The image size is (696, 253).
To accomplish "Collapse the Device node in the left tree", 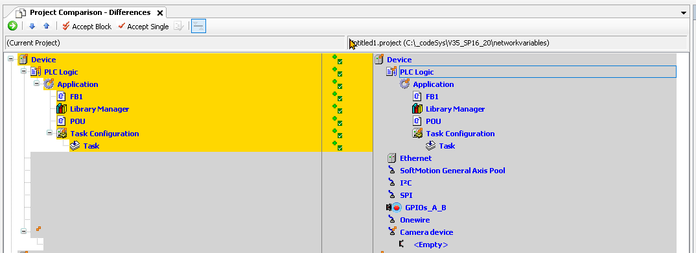I will click(10, 59).
